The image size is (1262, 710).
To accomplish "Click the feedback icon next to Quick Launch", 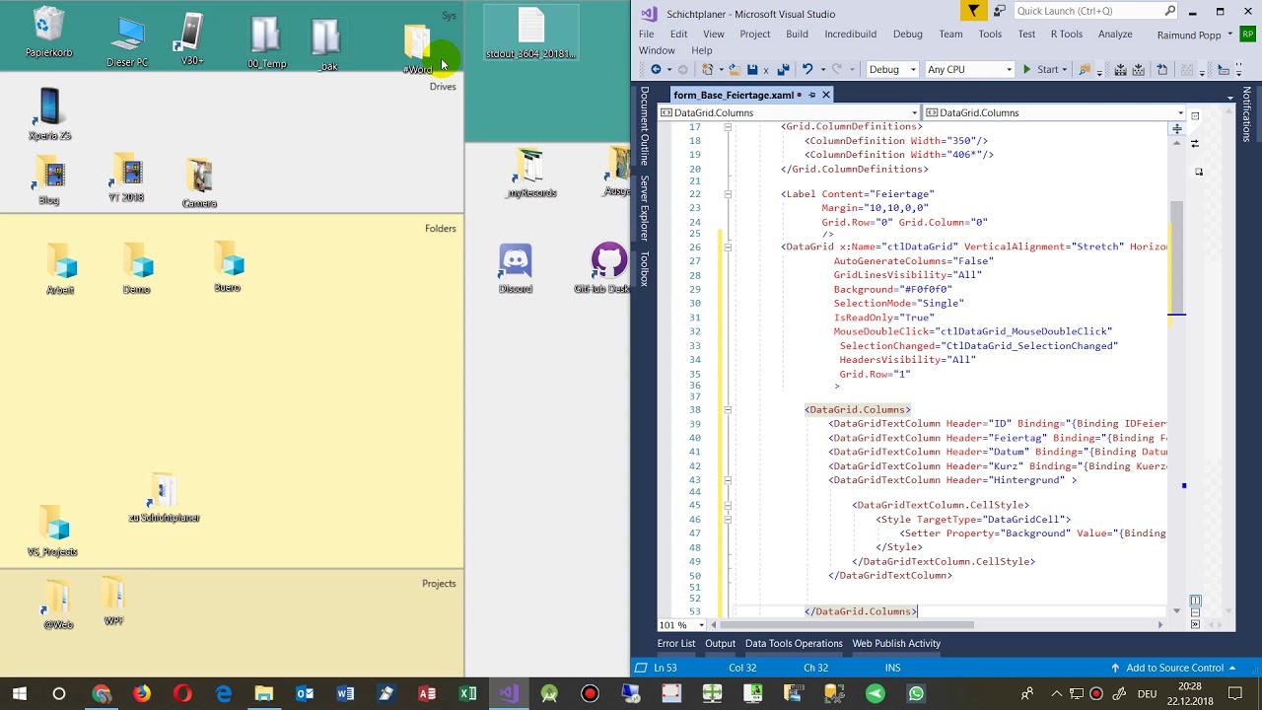I will pyautogui.click(x=999, y=11).
